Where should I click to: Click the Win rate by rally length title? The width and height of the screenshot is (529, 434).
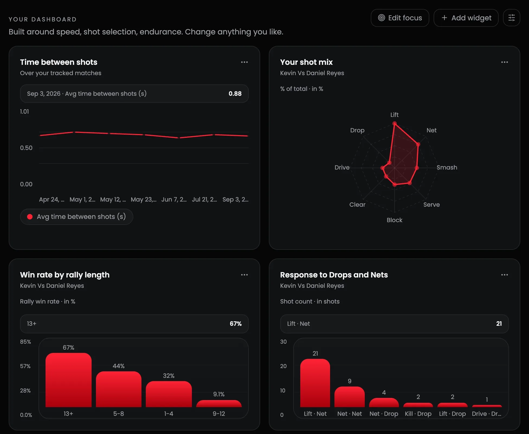pyautogui.click(x=65, y=275)
